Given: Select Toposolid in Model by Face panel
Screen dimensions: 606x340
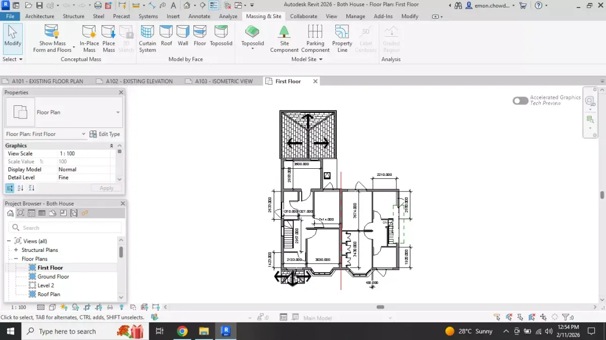Looking at the screenshot, I should point(221,36).
